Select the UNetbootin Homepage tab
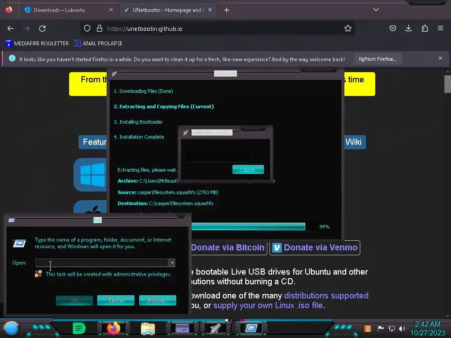Viewport: 451px width, 338px height. pyautogui.click(x=168, y=10)
